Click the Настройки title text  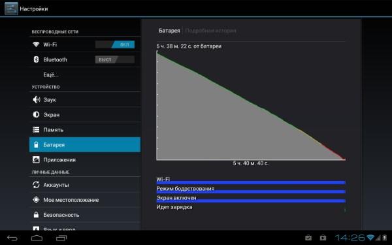tap(34, 8)
